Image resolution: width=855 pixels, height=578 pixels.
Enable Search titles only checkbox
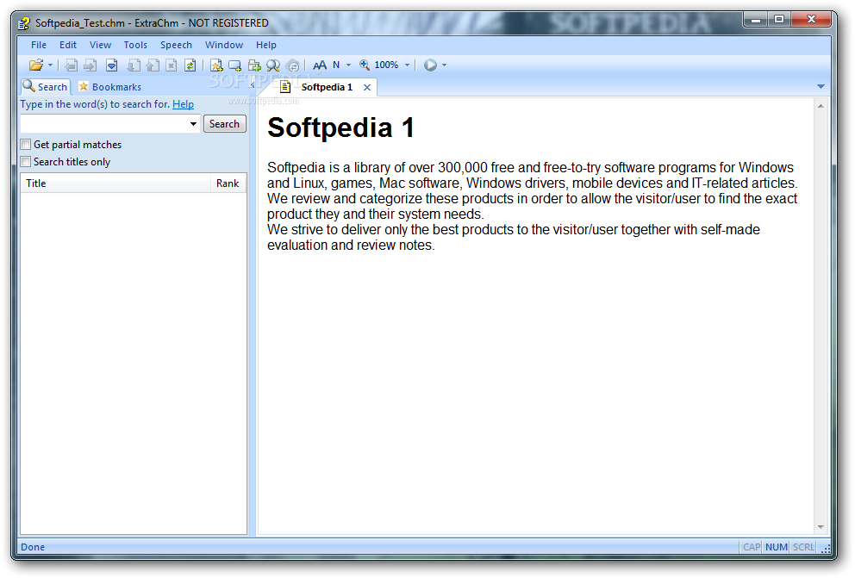click(x=26, y=162)
